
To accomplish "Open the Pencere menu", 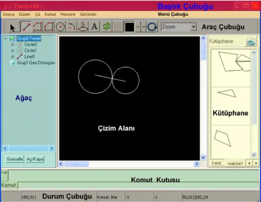I will [68, 15].
